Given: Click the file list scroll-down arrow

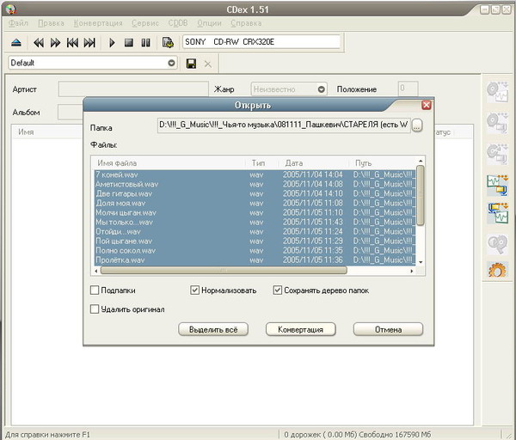Looking at the screenshot, I should [x=421, y=262].
